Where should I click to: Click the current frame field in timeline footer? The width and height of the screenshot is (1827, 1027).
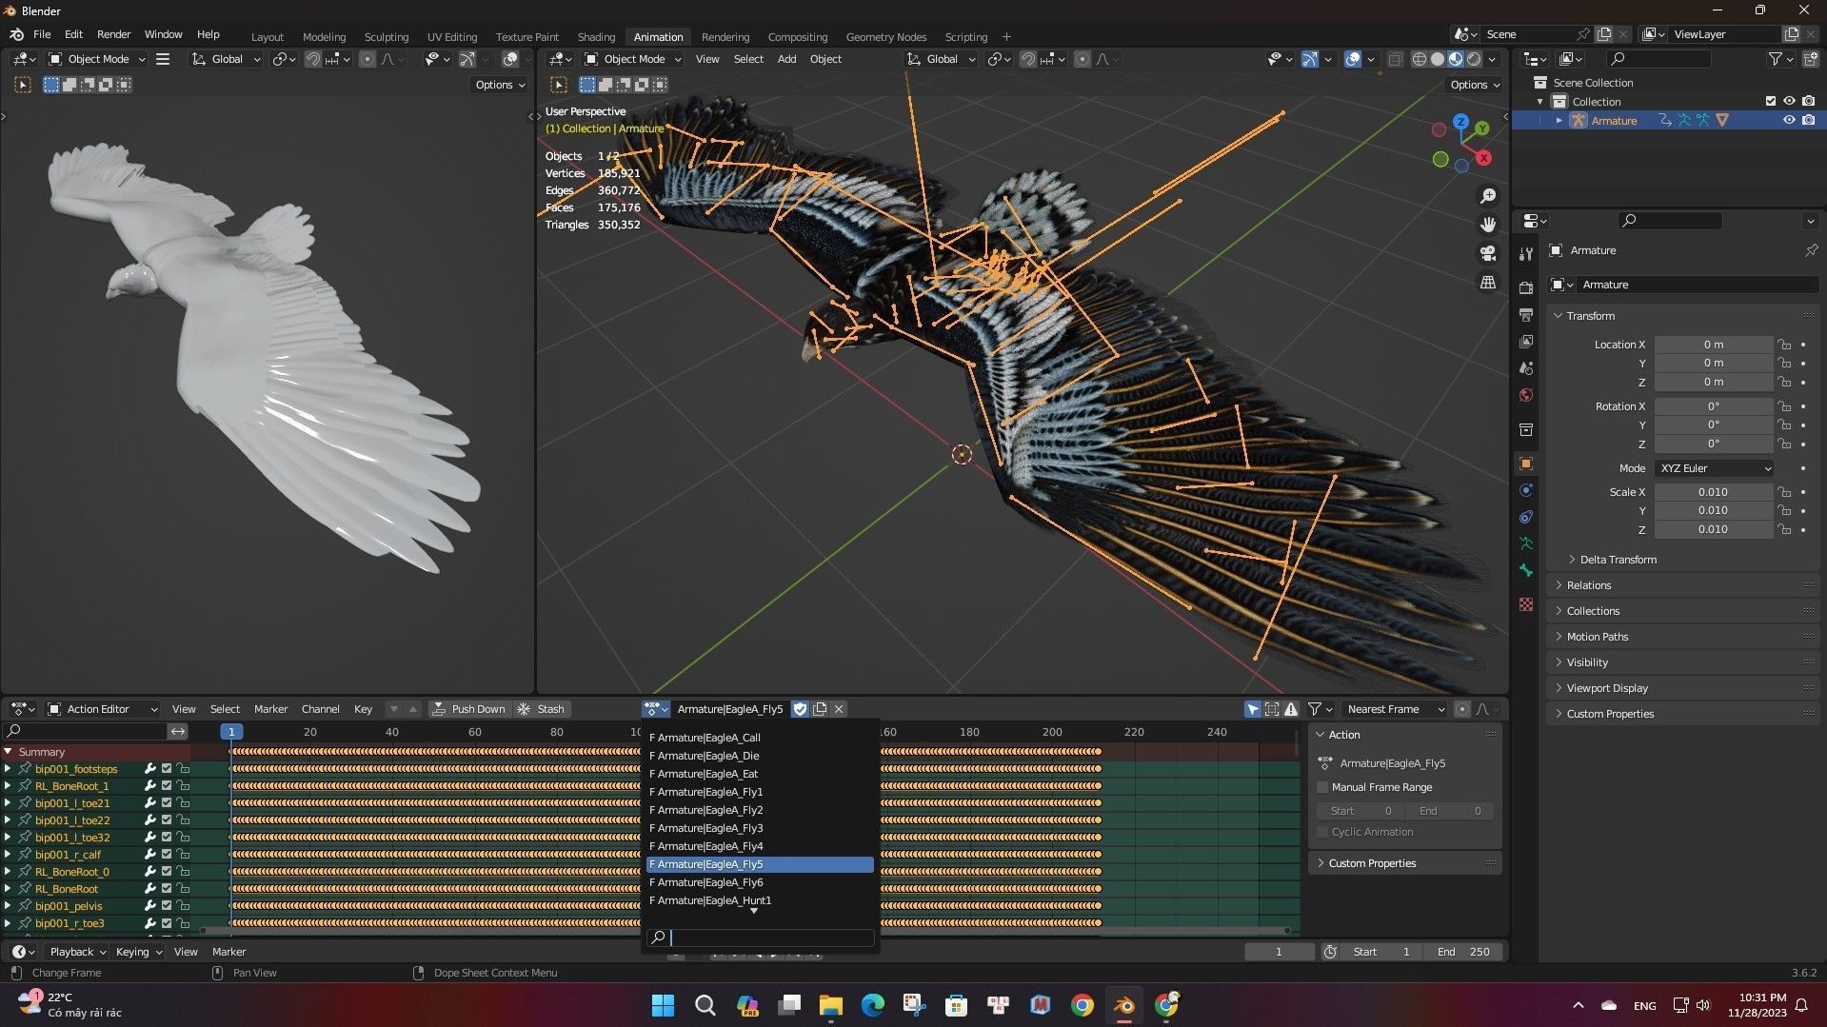[x=1279, y=952]
